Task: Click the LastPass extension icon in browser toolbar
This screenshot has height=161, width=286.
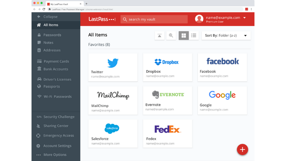Action: tap(247, 9)
